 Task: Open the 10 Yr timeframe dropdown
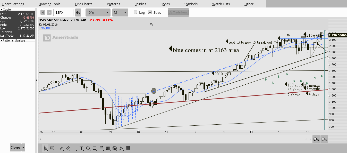pyautogui.click(x=98, y=12)
